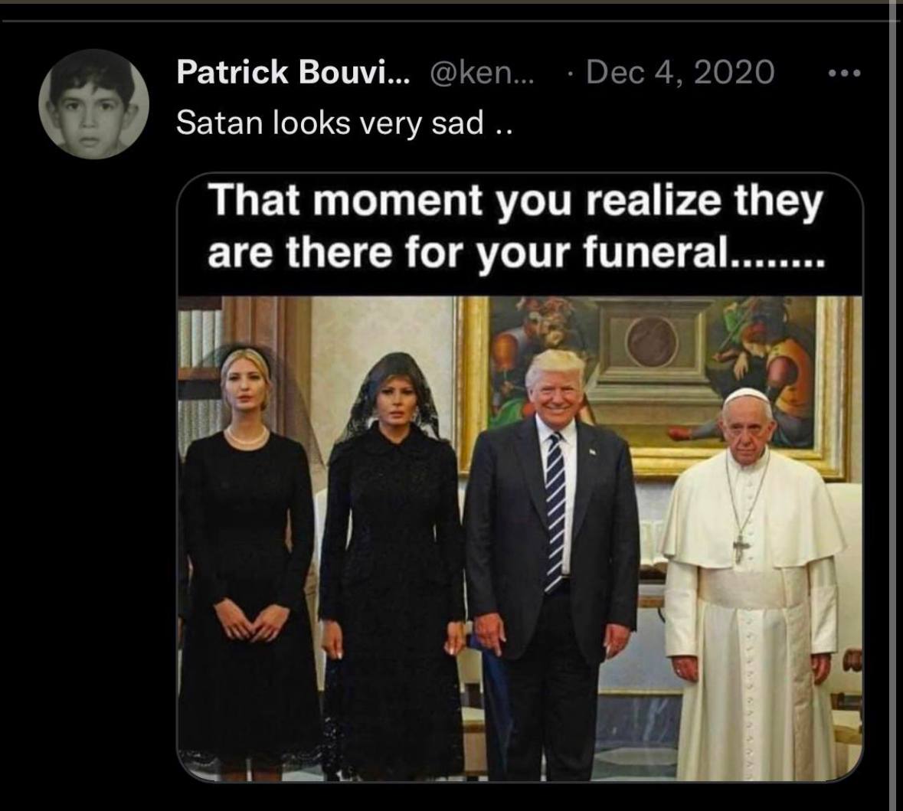
Task: Select the "Satan looks very sad" tweet text
Action: 344,123
